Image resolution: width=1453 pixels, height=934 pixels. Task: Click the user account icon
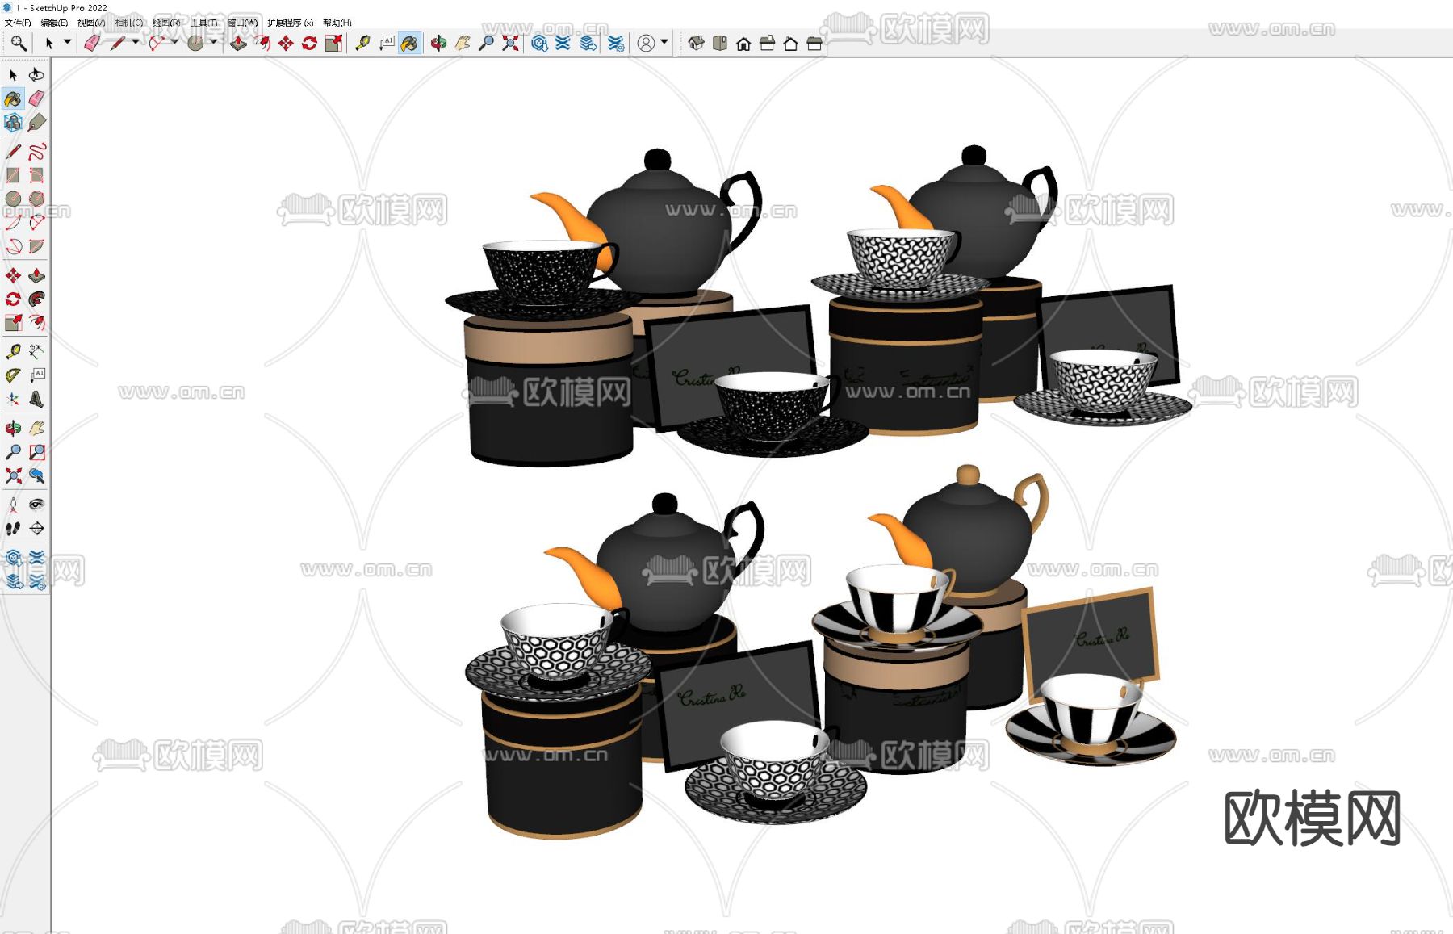(x=646, y=44)
